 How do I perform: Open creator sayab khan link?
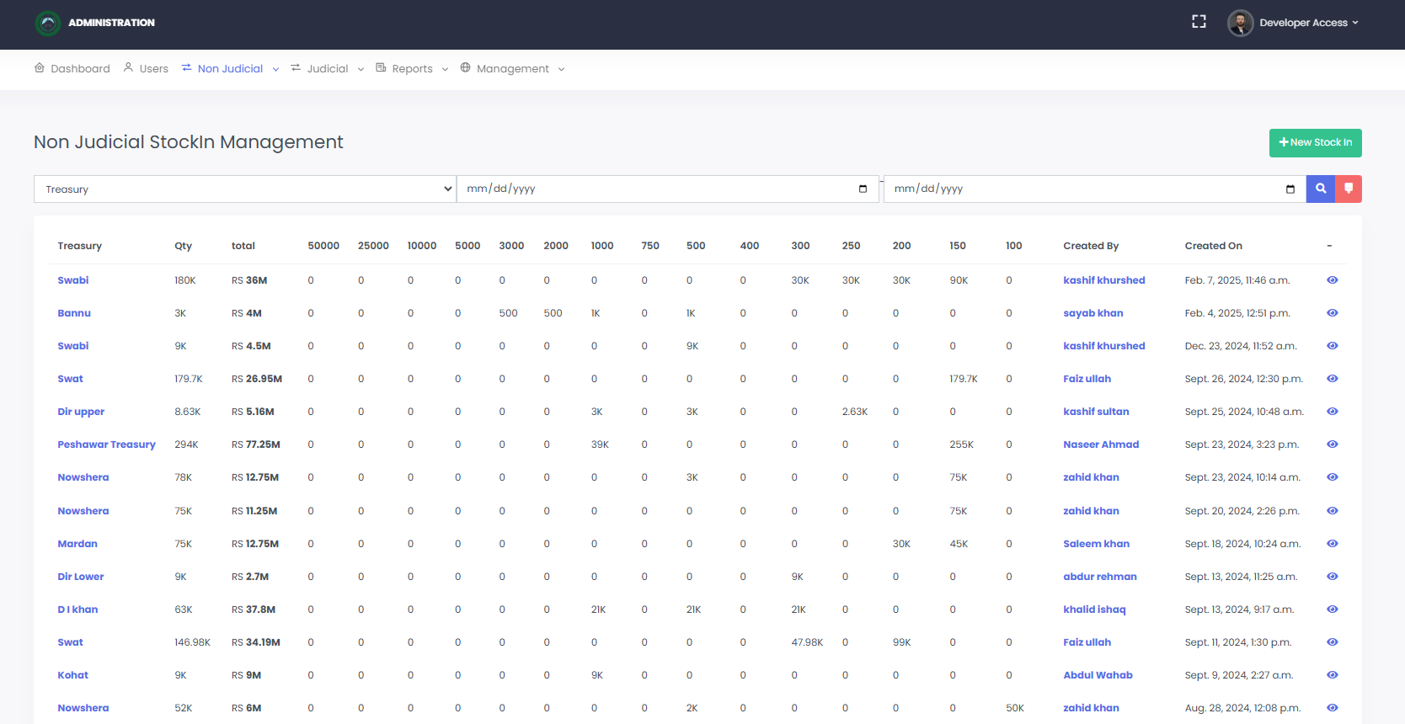pos(1092,313)
